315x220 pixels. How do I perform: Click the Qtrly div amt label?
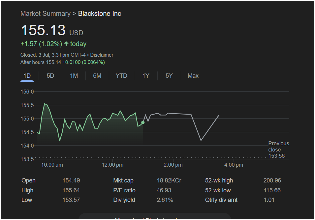(221, 200)
